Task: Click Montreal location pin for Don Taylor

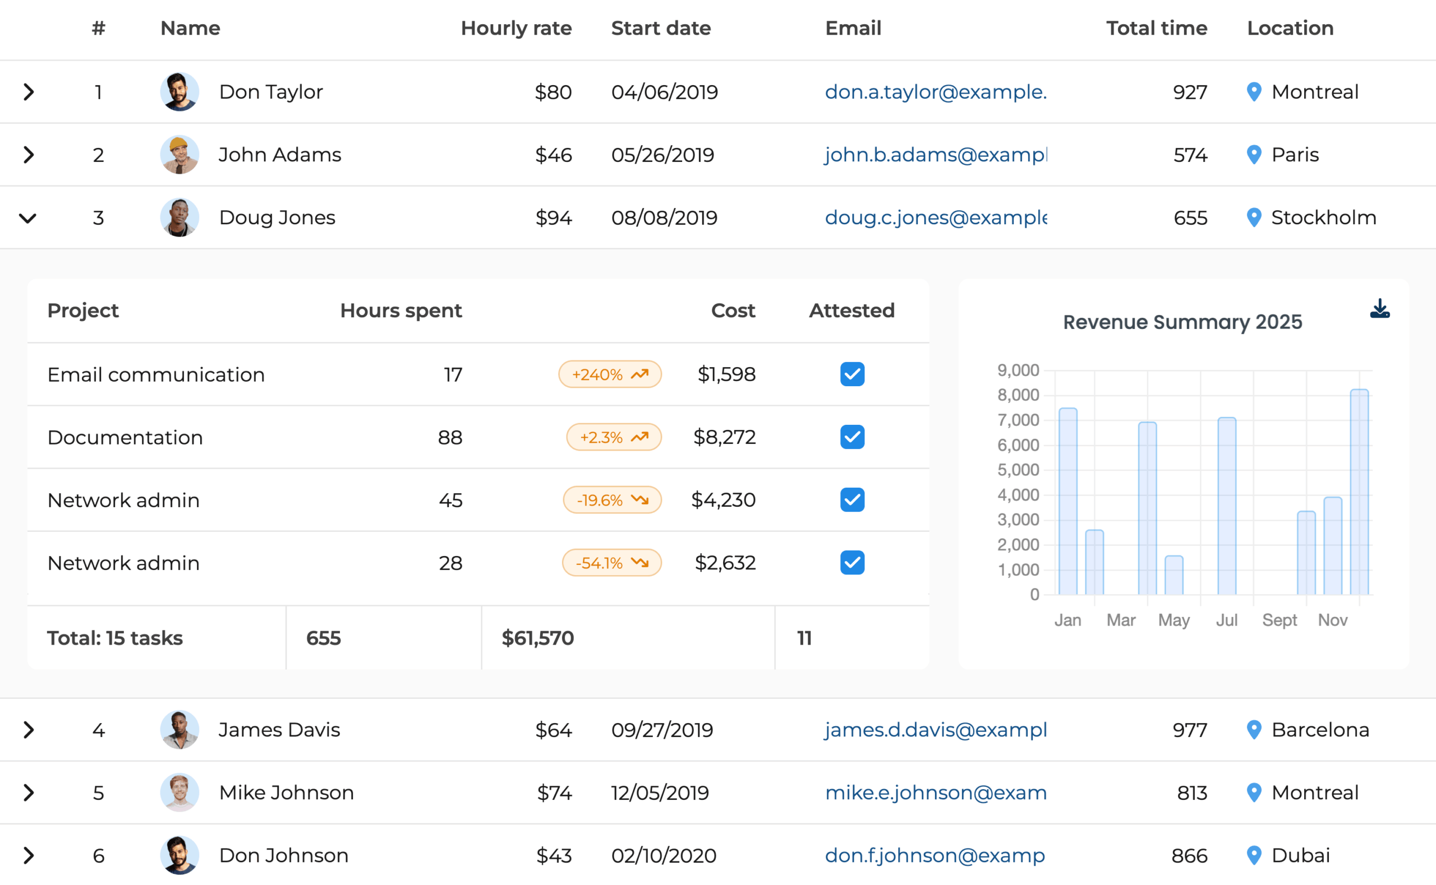Action: click(1254, 92)
